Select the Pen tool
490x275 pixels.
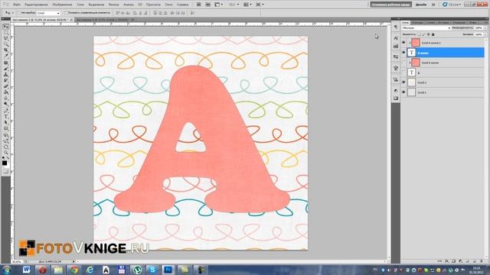(x=5, y=111)
